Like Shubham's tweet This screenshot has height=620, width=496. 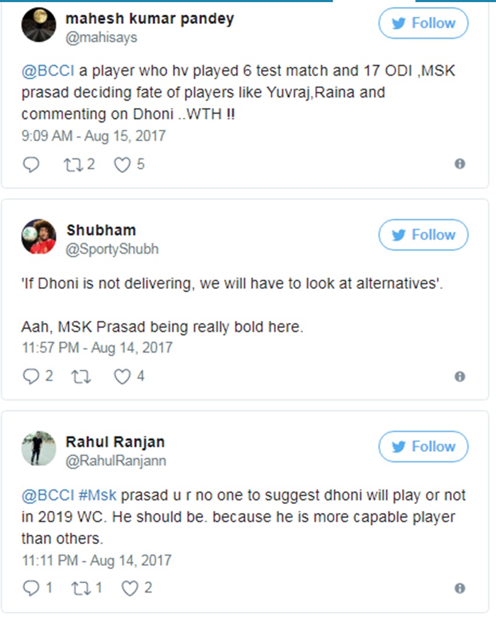[x=122, y=377]
